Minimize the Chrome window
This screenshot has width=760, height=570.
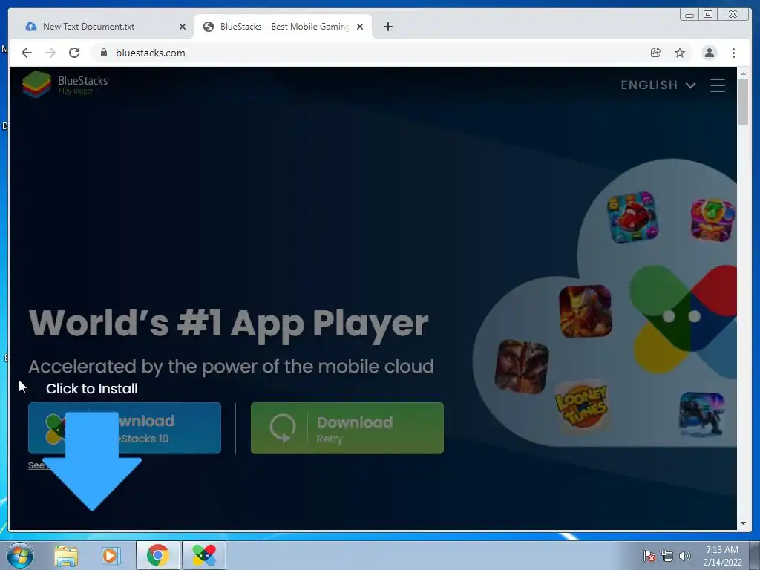(x=689, y=15)
